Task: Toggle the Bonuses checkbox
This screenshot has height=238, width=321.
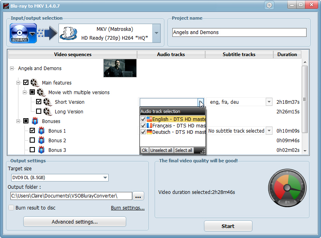Action: (x=26, y=121)
